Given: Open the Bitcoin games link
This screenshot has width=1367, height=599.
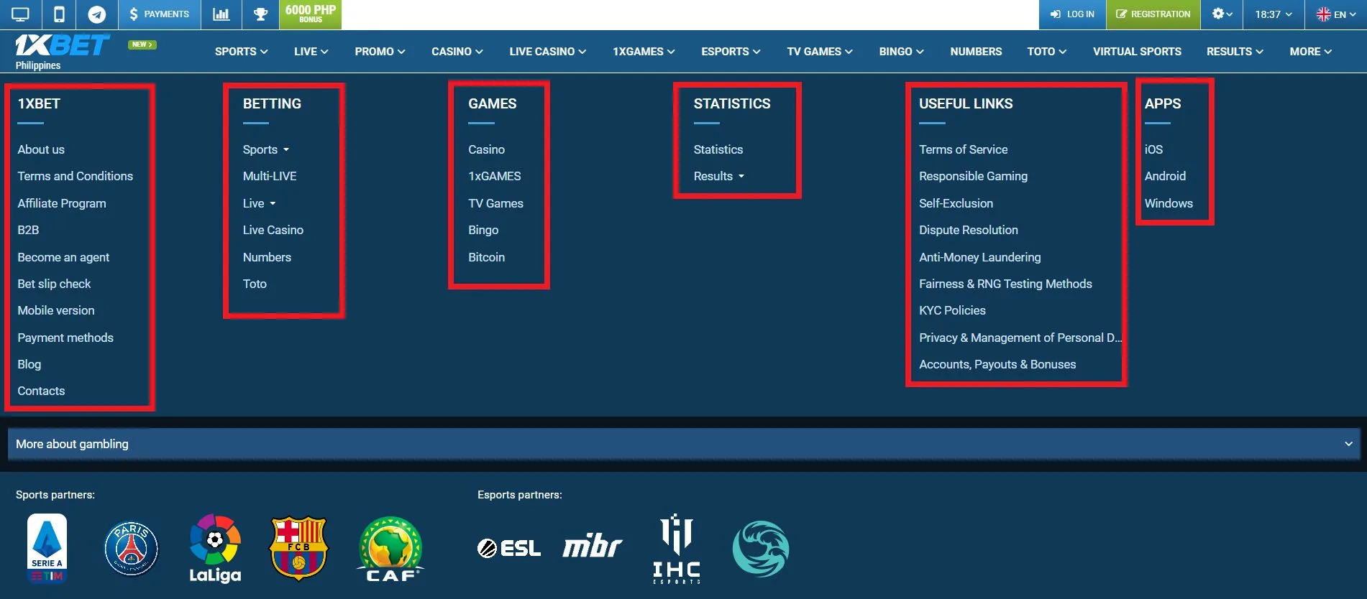Looking at the screenshot, I should 486,257.
